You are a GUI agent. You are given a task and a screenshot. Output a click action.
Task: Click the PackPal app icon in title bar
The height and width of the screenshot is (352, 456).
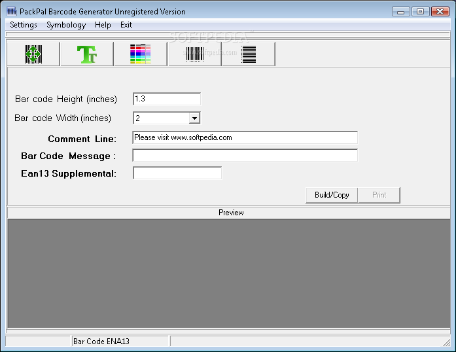point(12,12)
